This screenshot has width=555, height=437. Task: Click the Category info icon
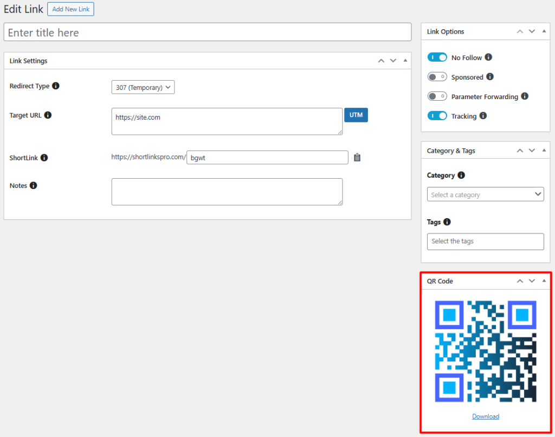[461, 175]
